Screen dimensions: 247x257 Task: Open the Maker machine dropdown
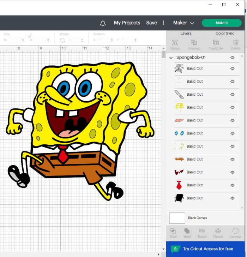(x=183, y=23)
